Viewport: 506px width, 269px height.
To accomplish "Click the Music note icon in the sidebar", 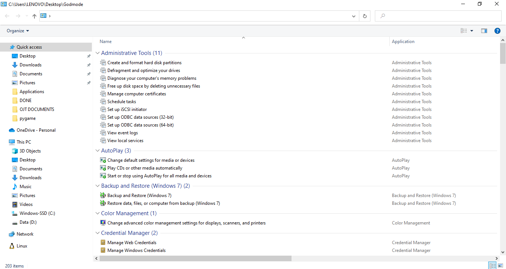I will click(x=15, y=187).
